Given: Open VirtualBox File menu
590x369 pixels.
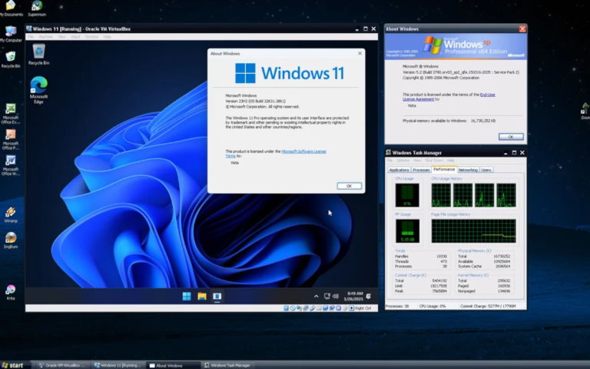Looking at the screenshot, I should pyautogui.click(x=31, y=37).
